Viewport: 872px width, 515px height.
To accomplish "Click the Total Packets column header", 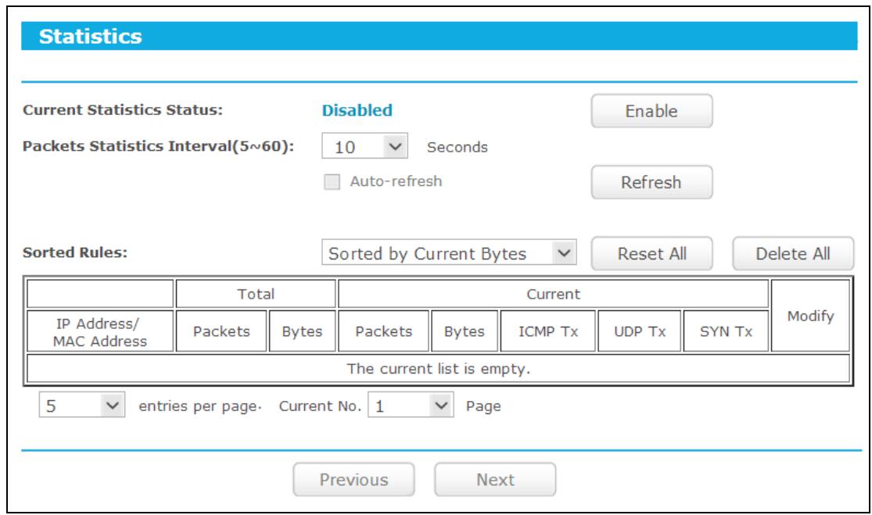I will pyautogui.click(x=221, y=331).
